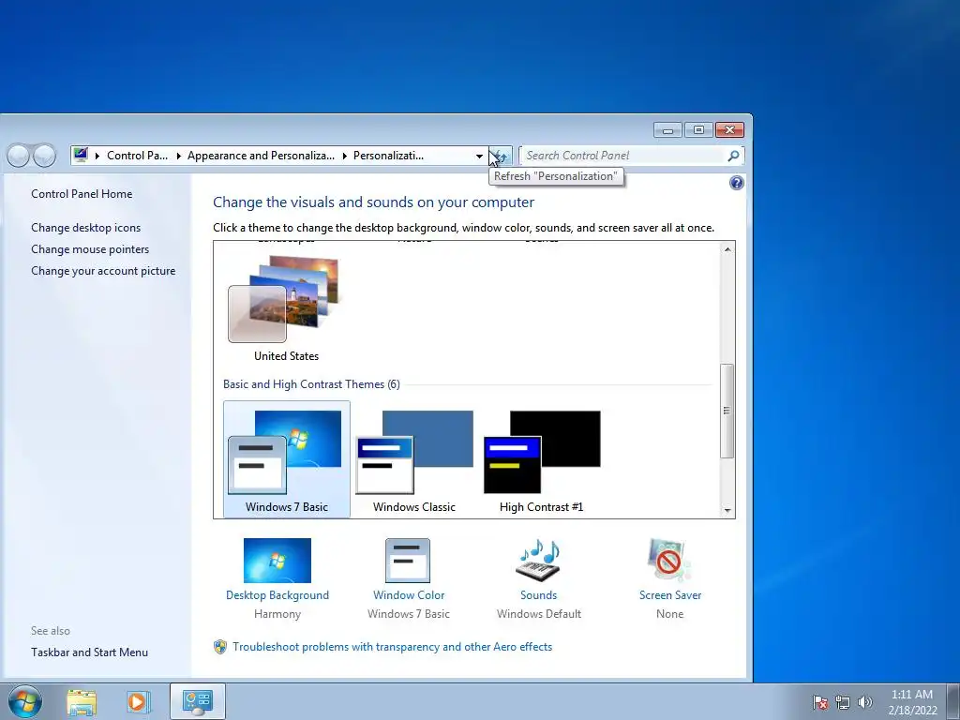Click Control Panel breadcrumb segment
The image size is (960, 720).
tap(137, 156)
